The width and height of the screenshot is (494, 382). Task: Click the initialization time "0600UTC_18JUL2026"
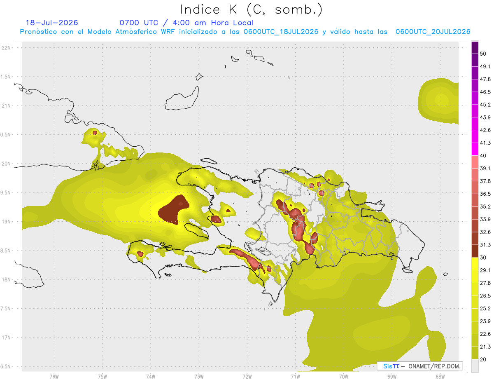coord(281,32)
